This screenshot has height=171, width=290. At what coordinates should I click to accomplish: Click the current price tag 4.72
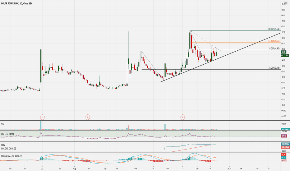[x=283, y=52]
